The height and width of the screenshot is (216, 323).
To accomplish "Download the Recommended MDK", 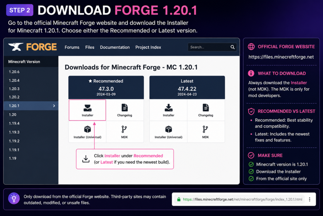I will pyautogui.click(x=125, y=132).
